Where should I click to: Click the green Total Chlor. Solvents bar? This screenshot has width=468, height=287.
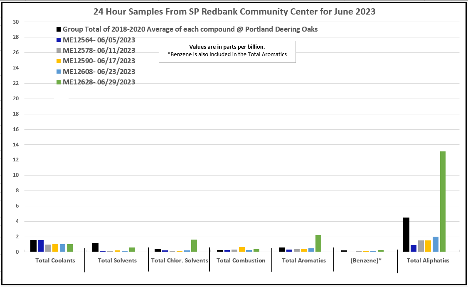click(194, 245)
